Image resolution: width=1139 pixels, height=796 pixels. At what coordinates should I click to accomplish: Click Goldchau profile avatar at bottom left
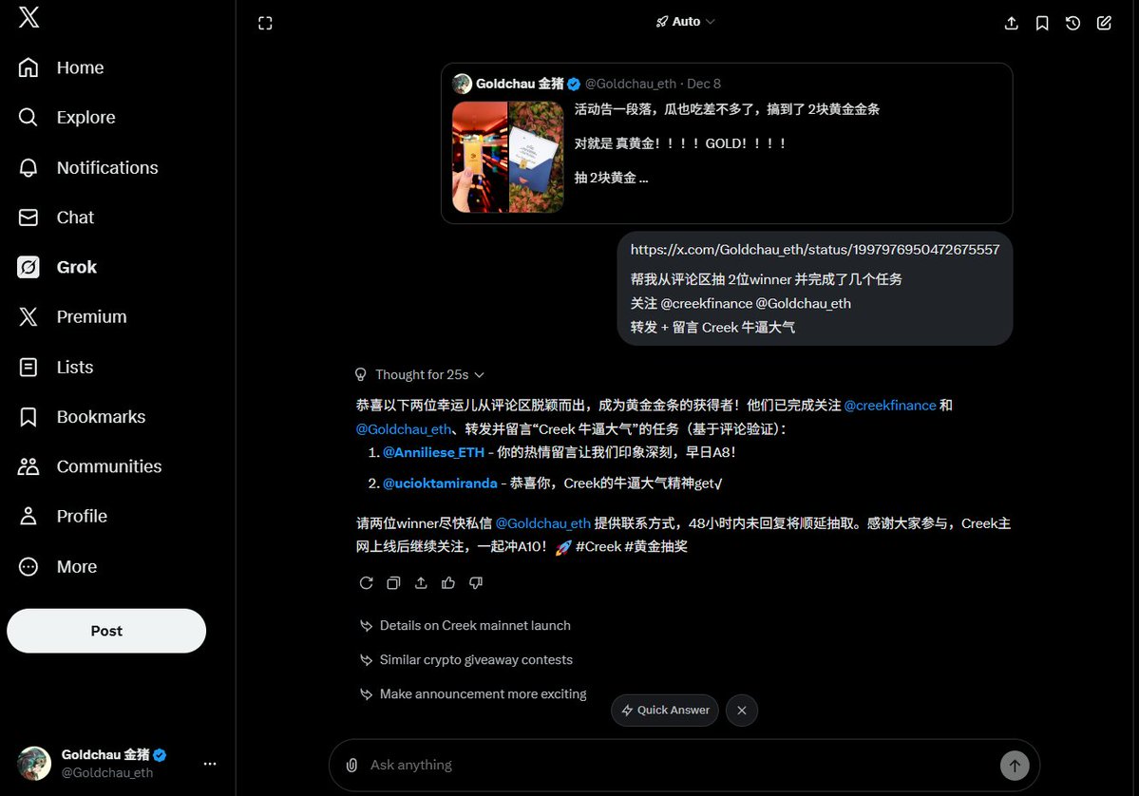tap(34, 764)
